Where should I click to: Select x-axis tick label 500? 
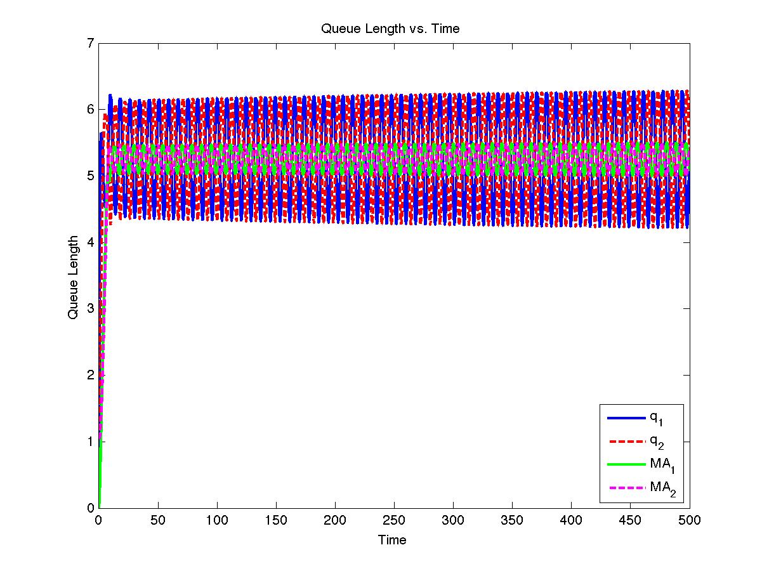[x=689, y=520]
